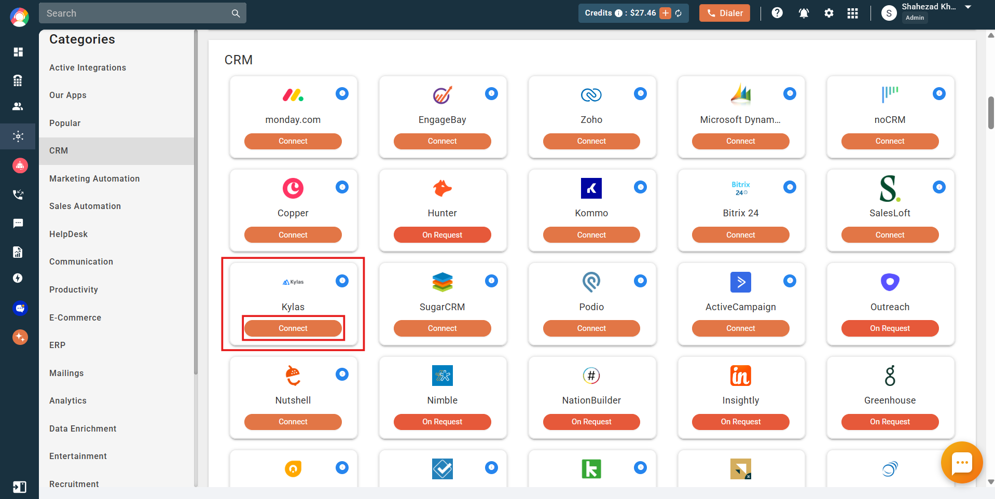
Task: Connect the Nutshell integration
Action: coord(293,422)
